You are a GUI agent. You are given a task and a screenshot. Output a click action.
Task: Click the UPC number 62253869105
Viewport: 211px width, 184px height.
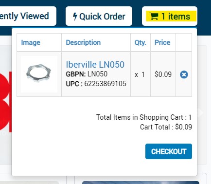(x=105, y=84)
